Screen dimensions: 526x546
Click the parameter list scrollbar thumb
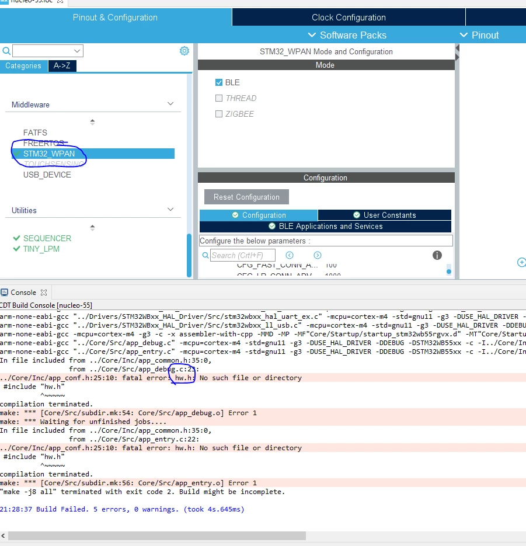[449, 272]
